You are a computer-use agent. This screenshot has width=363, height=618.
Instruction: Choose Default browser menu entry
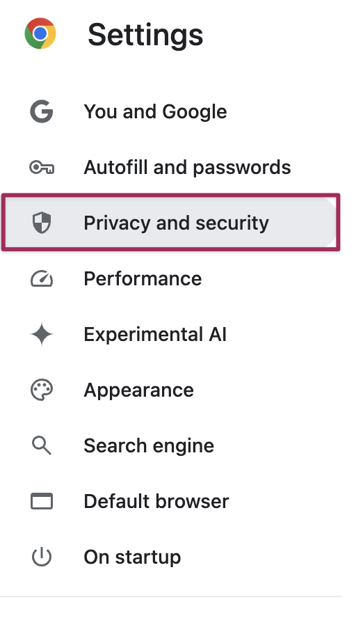156,501
